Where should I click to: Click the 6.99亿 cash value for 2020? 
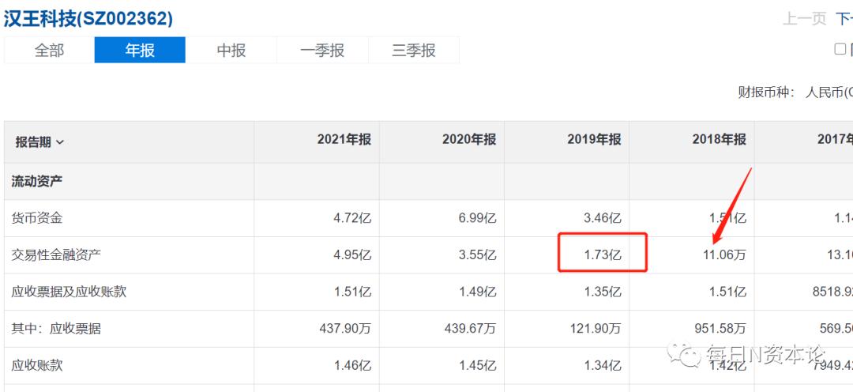point(478,218)
